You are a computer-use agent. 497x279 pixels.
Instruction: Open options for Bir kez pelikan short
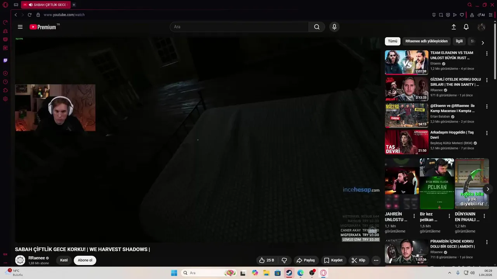point(449,216)
